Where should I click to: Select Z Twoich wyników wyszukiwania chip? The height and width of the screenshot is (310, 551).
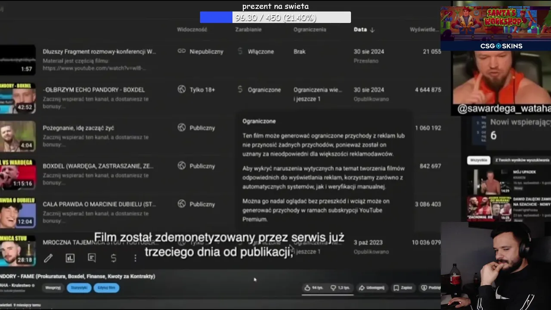coord(522,160)
